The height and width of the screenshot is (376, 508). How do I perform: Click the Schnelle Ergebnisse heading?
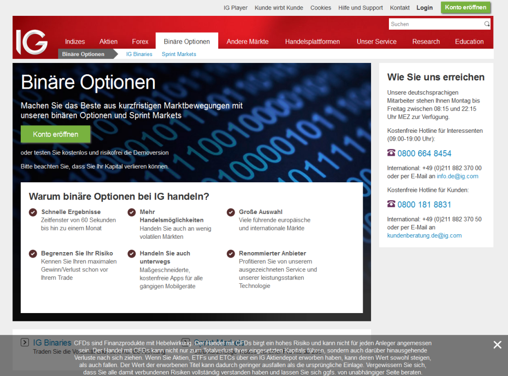pyautogui.click(x=71, y=212)
